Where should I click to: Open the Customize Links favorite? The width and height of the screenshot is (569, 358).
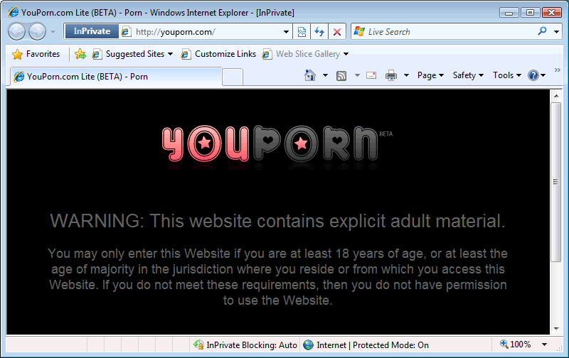(x=219, y=54)
